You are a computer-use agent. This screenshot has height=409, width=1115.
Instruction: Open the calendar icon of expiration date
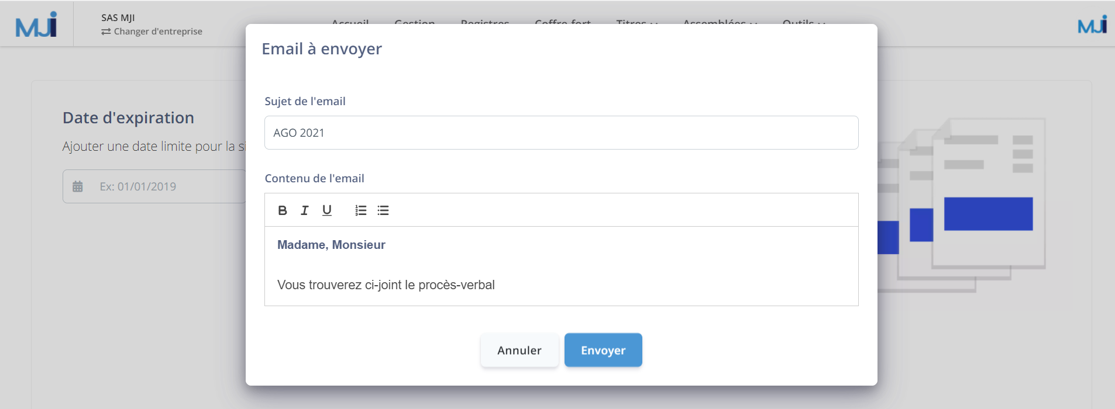(78, 186)
